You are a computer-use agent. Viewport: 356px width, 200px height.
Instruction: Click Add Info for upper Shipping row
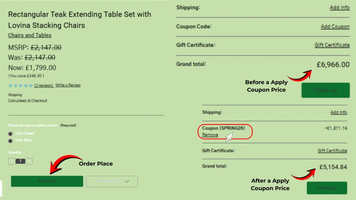[340, 8]
